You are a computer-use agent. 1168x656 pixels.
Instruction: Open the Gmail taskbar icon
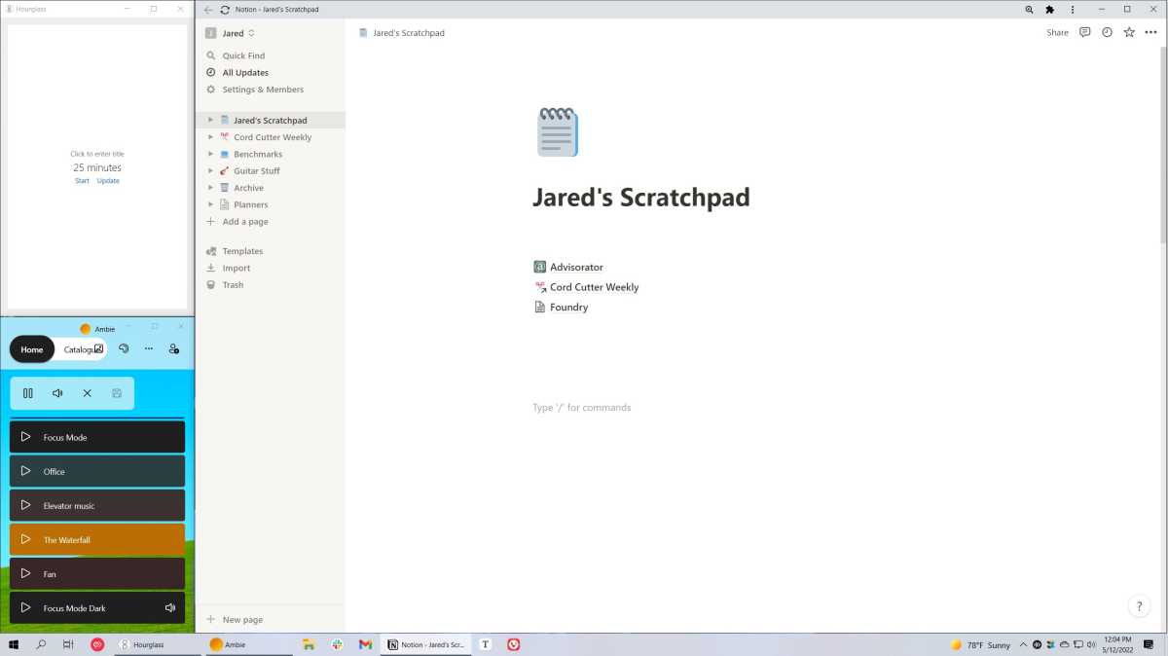[x=365, y=644]
